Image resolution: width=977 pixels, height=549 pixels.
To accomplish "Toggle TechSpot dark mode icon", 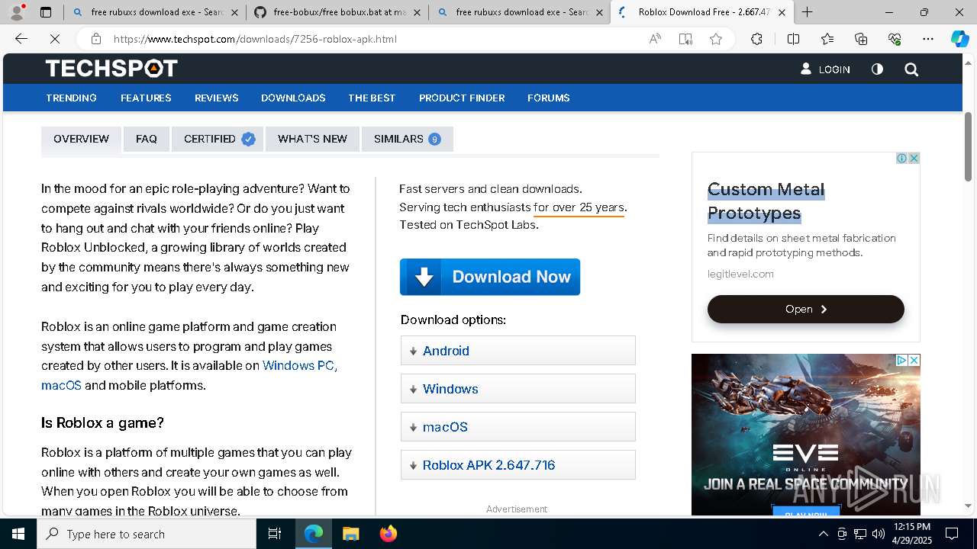I will 877,69.
